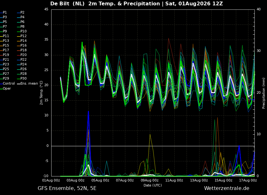
Task: Click legend entry P29
Action: pyautogui.click(x=4, y=79)
